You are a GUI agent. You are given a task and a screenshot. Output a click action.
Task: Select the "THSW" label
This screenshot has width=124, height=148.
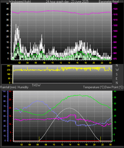[36, 85]
